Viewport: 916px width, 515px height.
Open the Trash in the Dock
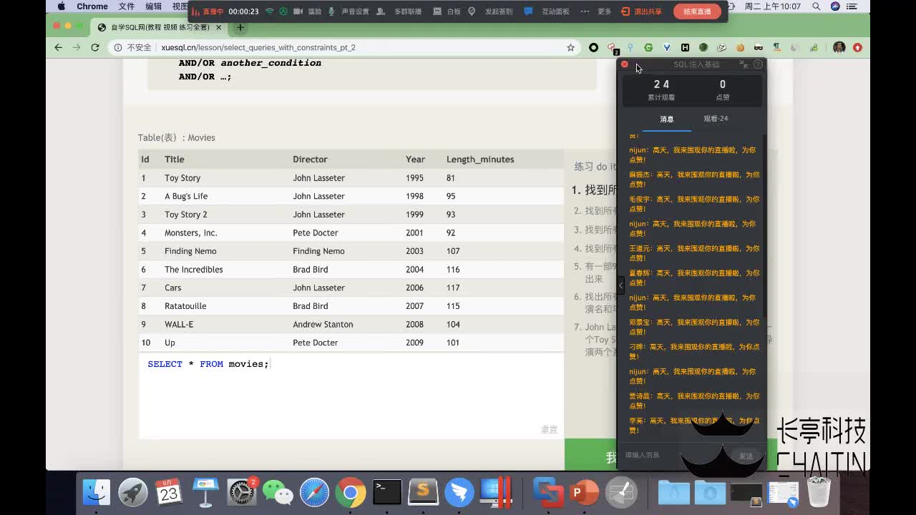click(x=819, y=492)
